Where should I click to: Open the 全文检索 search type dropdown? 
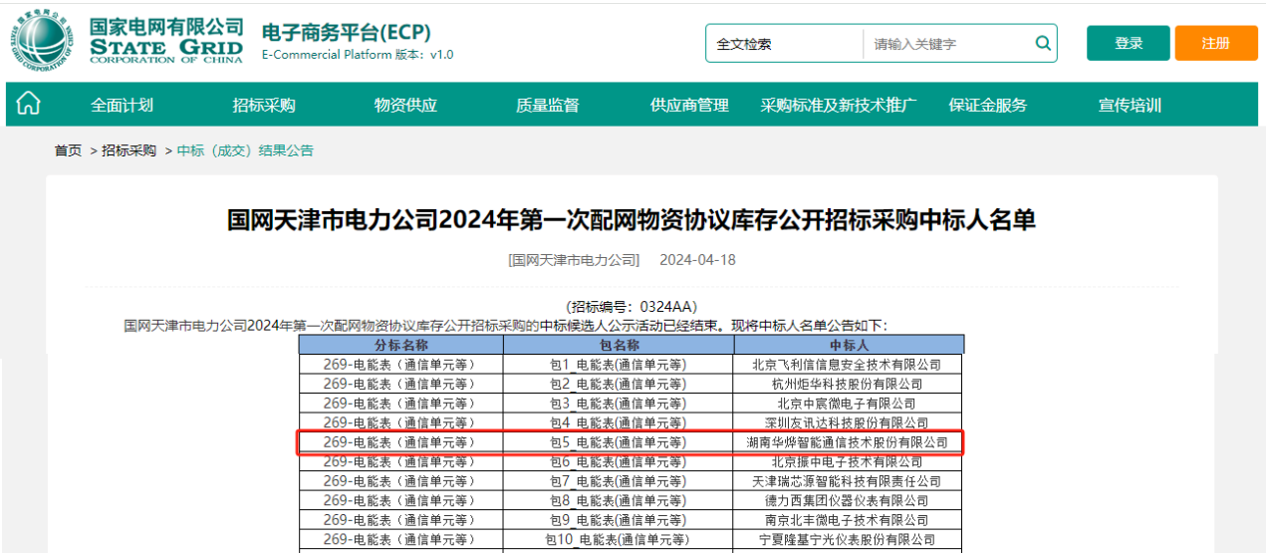point(785,44)
